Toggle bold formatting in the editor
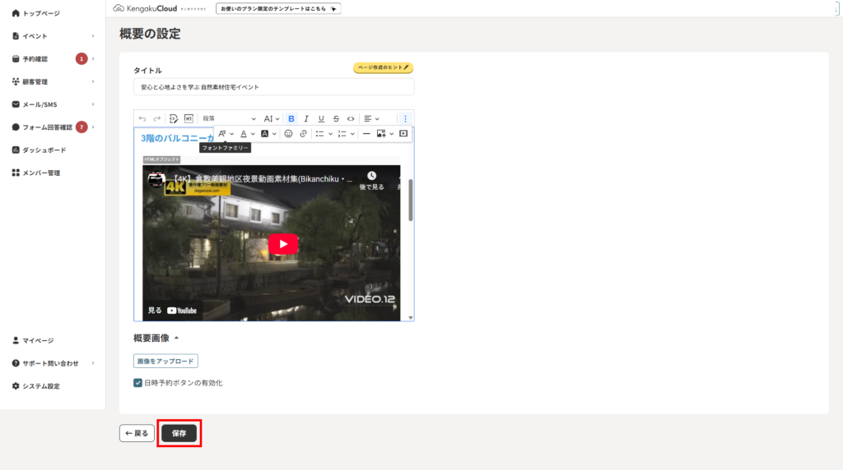The height and width of the screenshot is (470, 843). pos(291,119)
